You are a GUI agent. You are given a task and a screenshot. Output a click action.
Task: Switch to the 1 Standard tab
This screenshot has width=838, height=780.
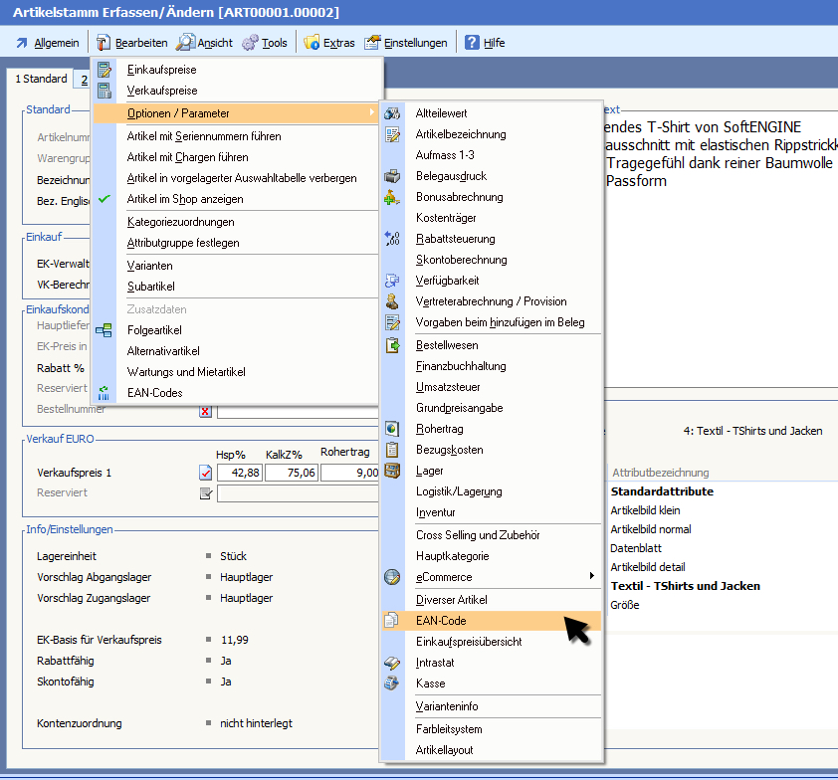[41, 79]
